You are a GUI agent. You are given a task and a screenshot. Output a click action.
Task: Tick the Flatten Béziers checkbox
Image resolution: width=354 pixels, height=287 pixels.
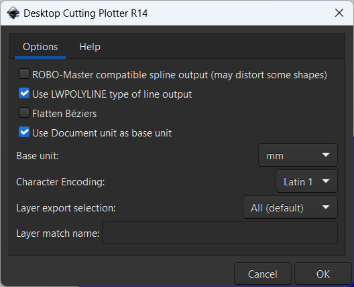[24, 113]
